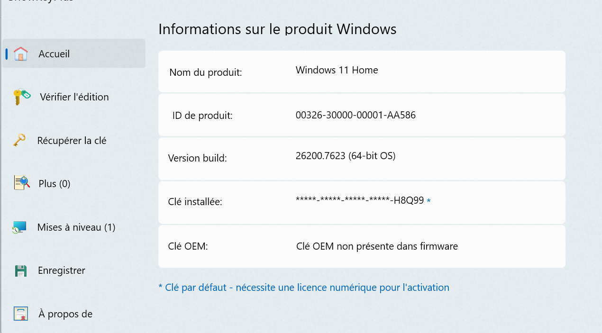Image resolution: width=602 pixels, height=333 pixels.
Task: Click the ID de produit value
Action: [356, 115]
